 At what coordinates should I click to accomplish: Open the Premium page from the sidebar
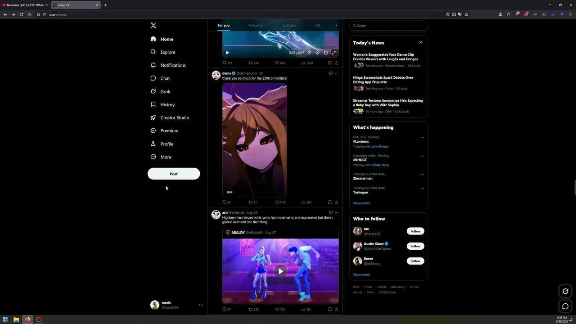click(x=164, y=130)
